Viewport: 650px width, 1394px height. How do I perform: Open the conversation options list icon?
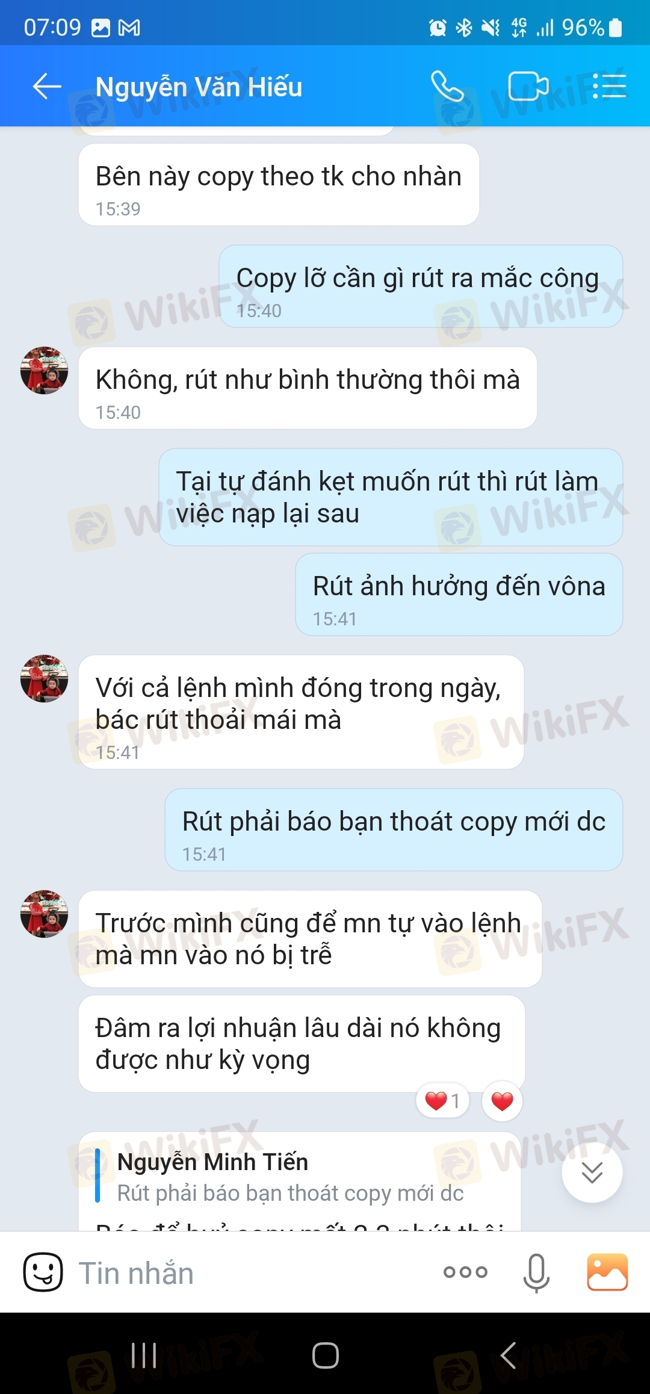pyautogui.click(x=609, y=87)
